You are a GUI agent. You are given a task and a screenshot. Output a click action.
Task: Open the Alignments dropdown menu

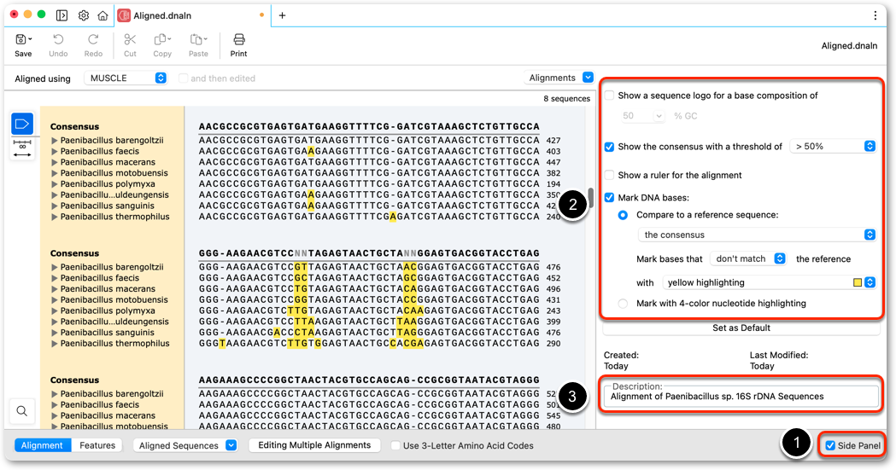tap(559, 78)
